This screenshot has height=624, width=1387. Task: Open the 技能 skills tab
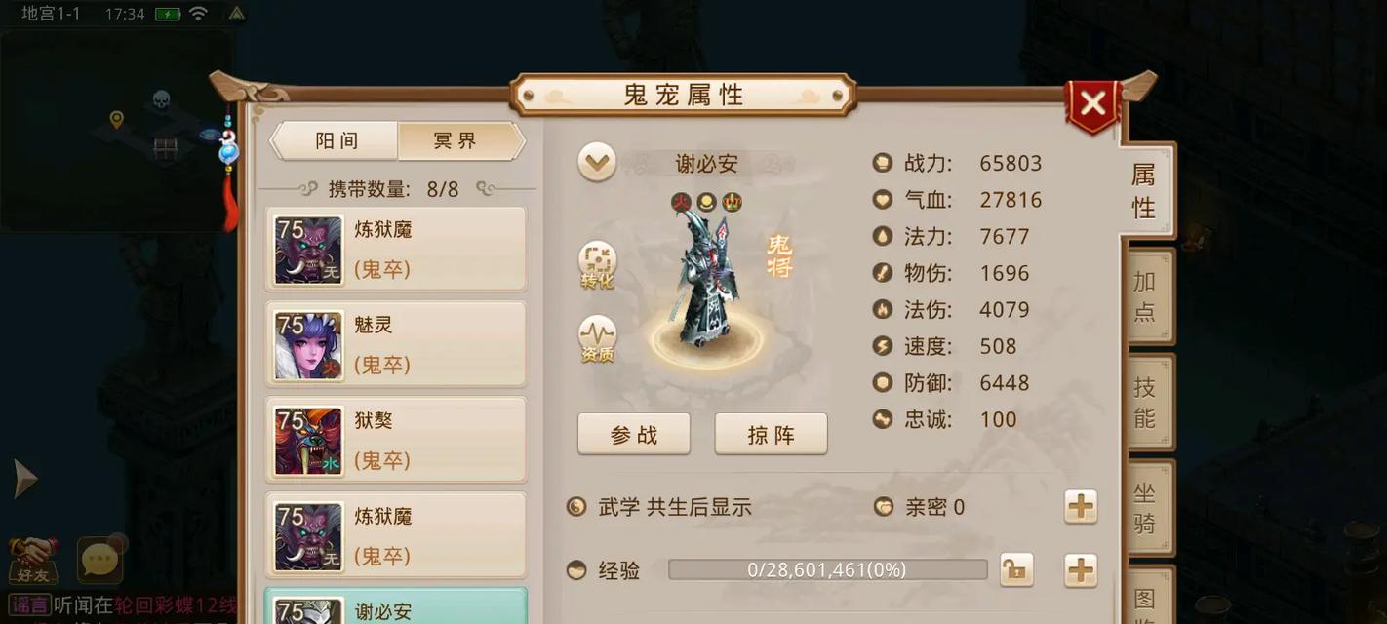point(1147,403)
